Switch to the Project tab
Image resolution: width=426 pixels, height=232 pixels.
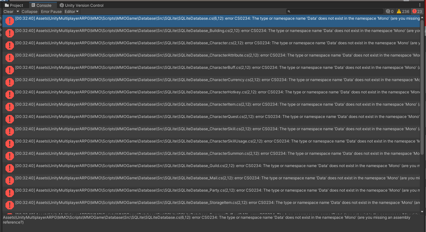coord(14,5)
